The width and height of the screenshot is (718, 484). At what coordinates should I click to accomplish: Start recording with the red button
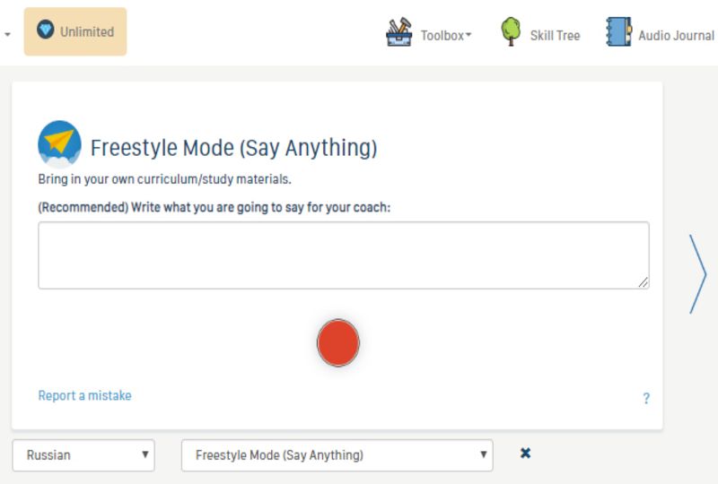pos(338,343)
